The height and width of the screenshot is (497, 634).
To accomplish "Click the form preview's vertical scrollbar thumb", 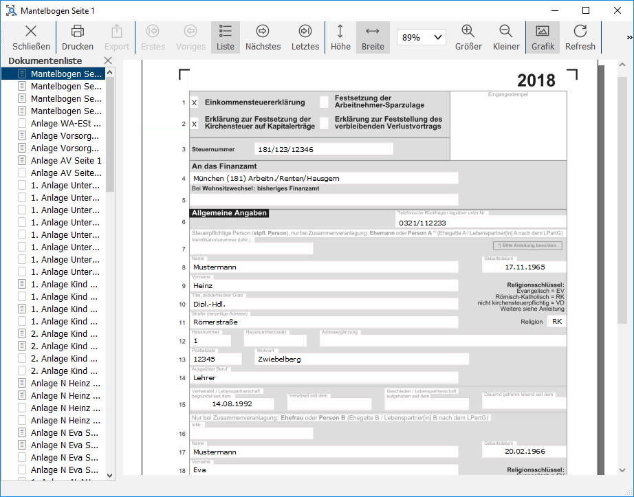I will pos(622,200).
